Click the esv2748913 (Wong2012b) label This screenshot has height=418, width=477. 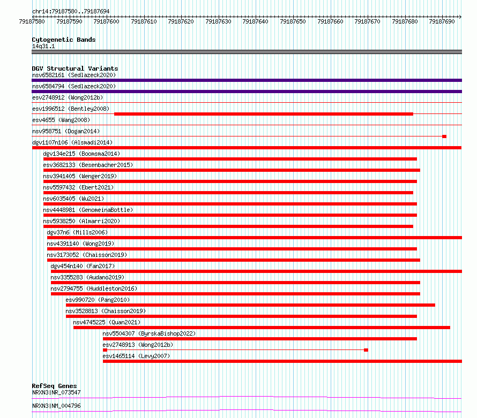tap(138, 345)
